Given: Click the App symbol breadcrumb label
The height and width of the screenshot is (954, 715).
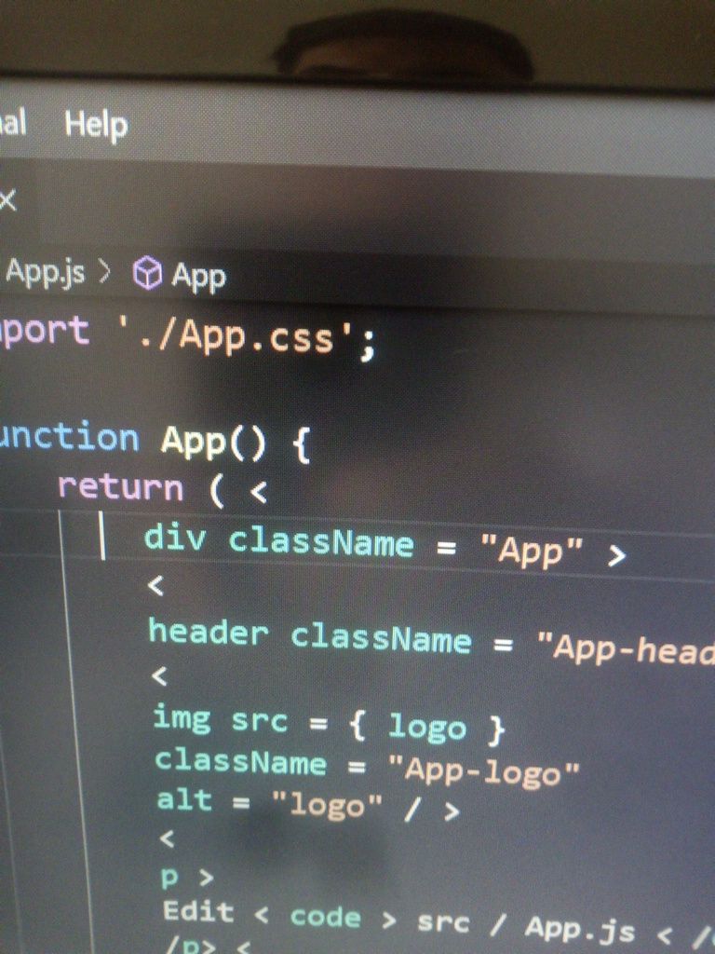Looking at the screenshot, I should (x=198, y=277).
